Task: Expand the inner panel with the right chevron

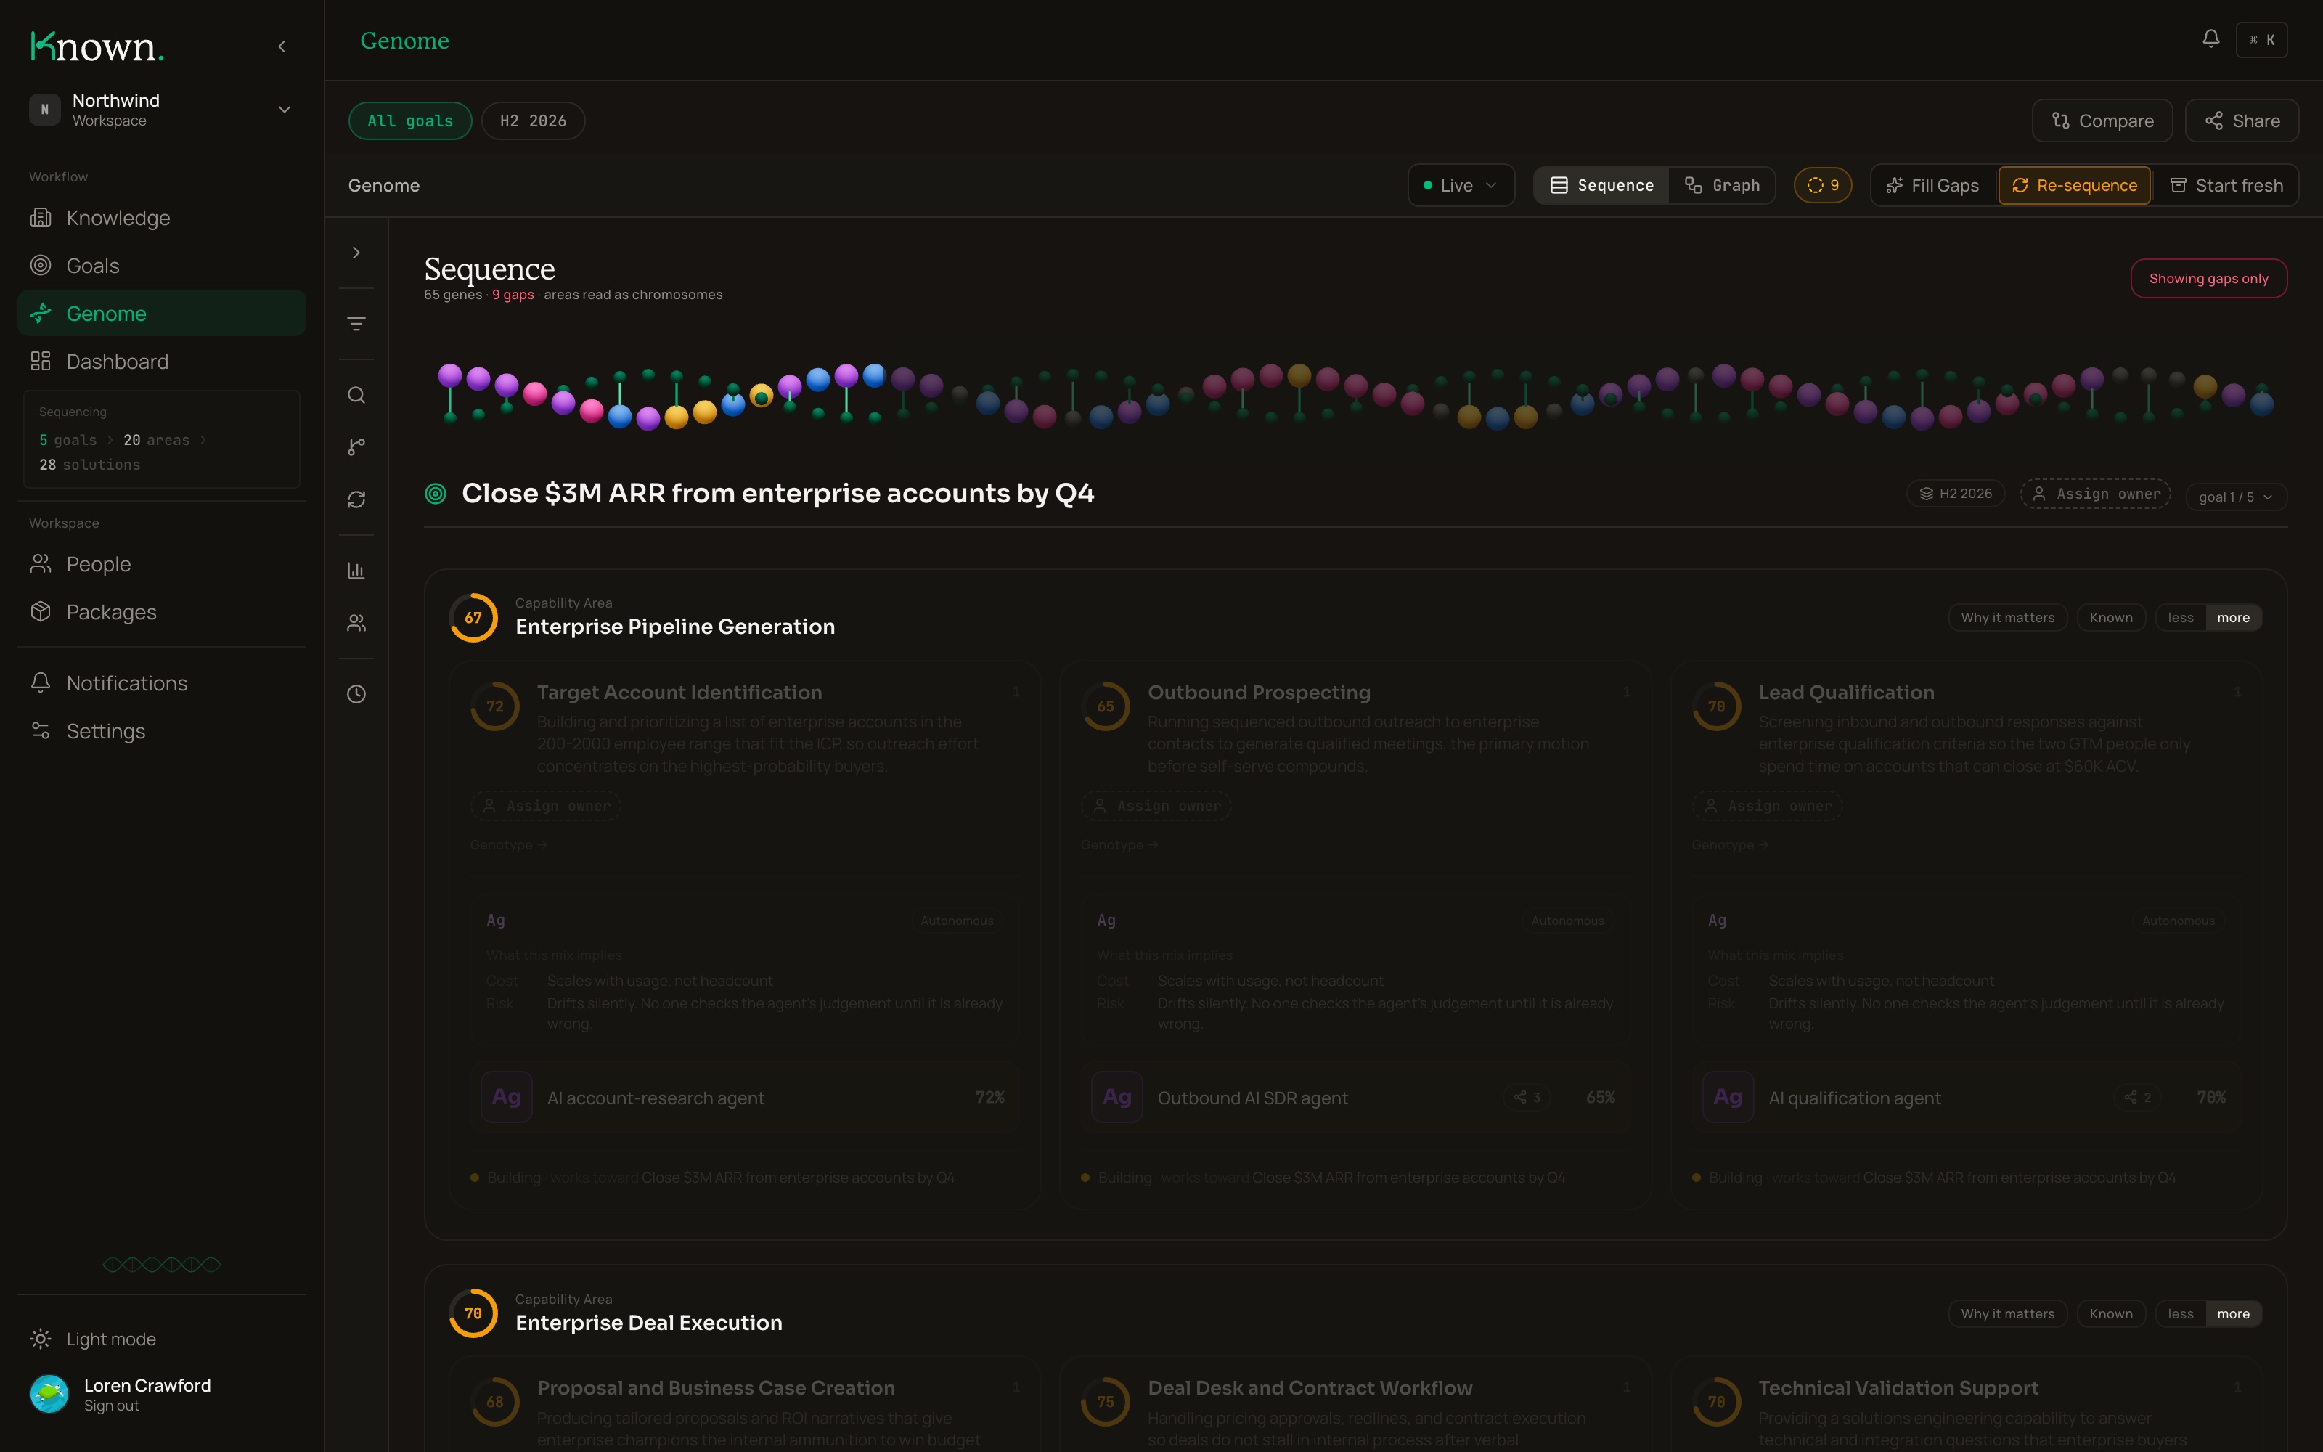Action: click(356, 253)
